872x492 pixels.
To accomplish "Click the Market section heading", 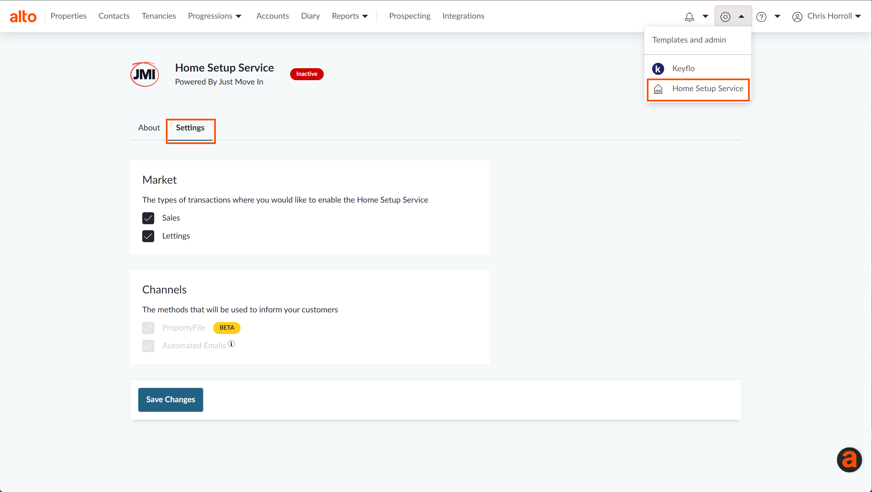I will click(x=160, y=180).
